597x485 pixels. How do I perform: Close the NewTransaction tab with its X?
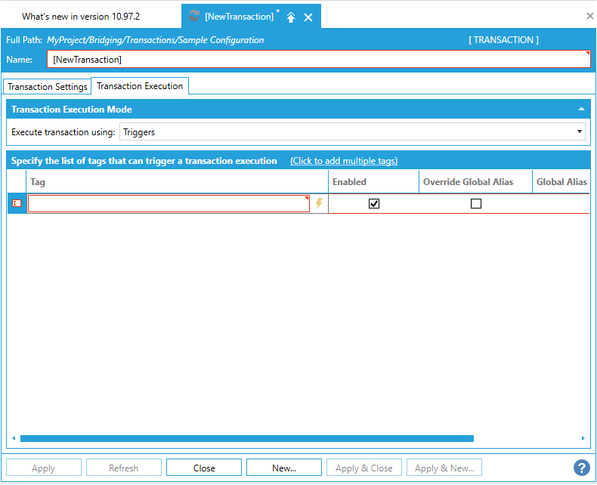pos(308,17)
